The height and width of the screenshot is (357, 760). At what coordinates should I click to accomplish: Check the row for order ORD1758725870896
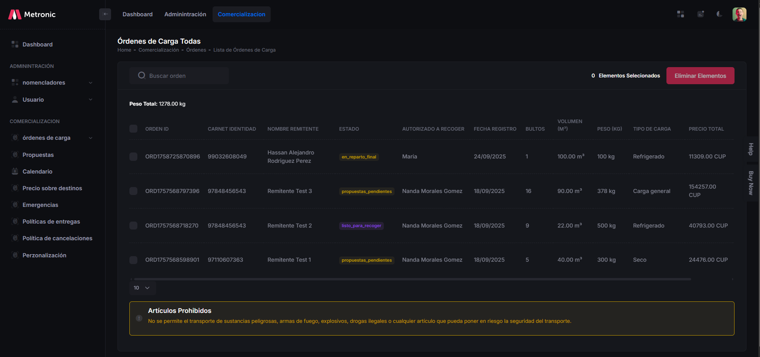pos(133,156)
